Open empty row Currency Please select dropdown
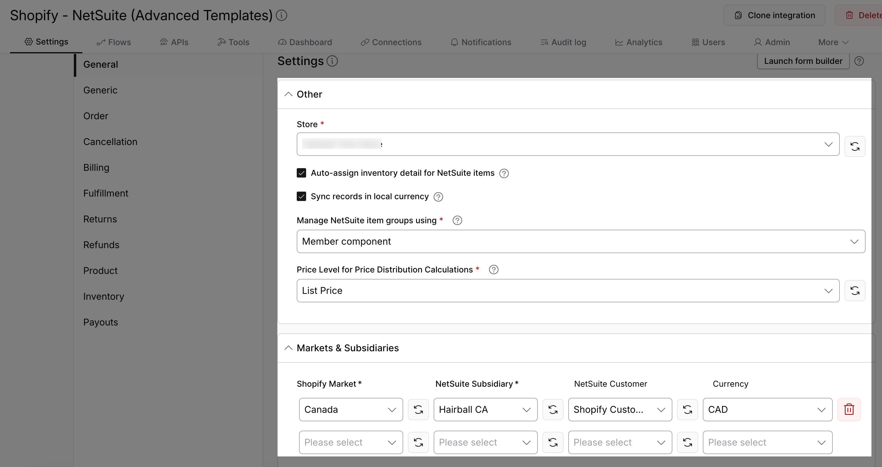882x467 pixels. pos(767,442)
